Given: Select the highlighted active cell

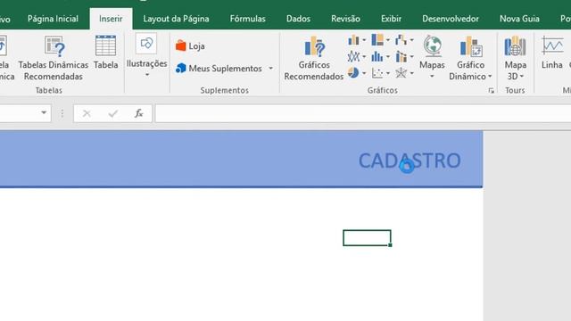Looking at the screenshot, I should (x=367, y=238).
